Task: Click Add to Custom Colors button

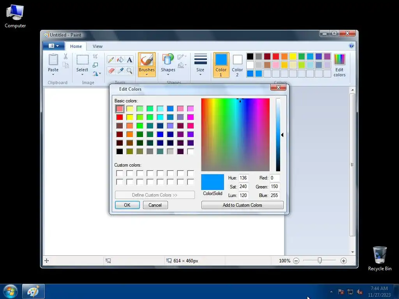Action: (242, 205)
